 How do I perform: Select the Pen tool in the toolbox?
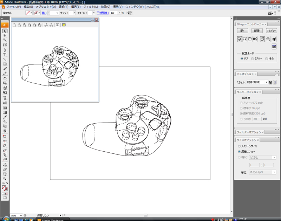5,50
